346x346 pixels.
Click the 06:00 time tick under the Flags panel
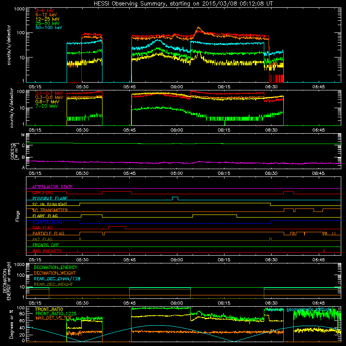click(x=177, y=260)
